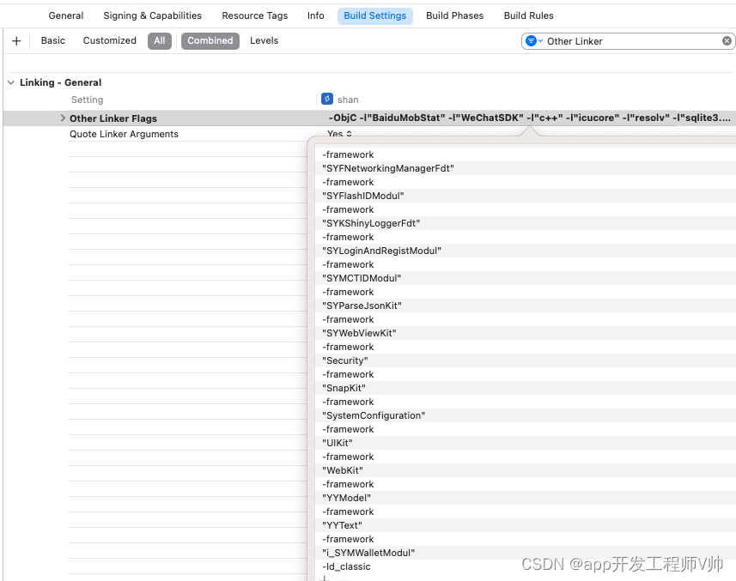Choose the Combined view mode
736x581 pixels.
coord(210,41)
